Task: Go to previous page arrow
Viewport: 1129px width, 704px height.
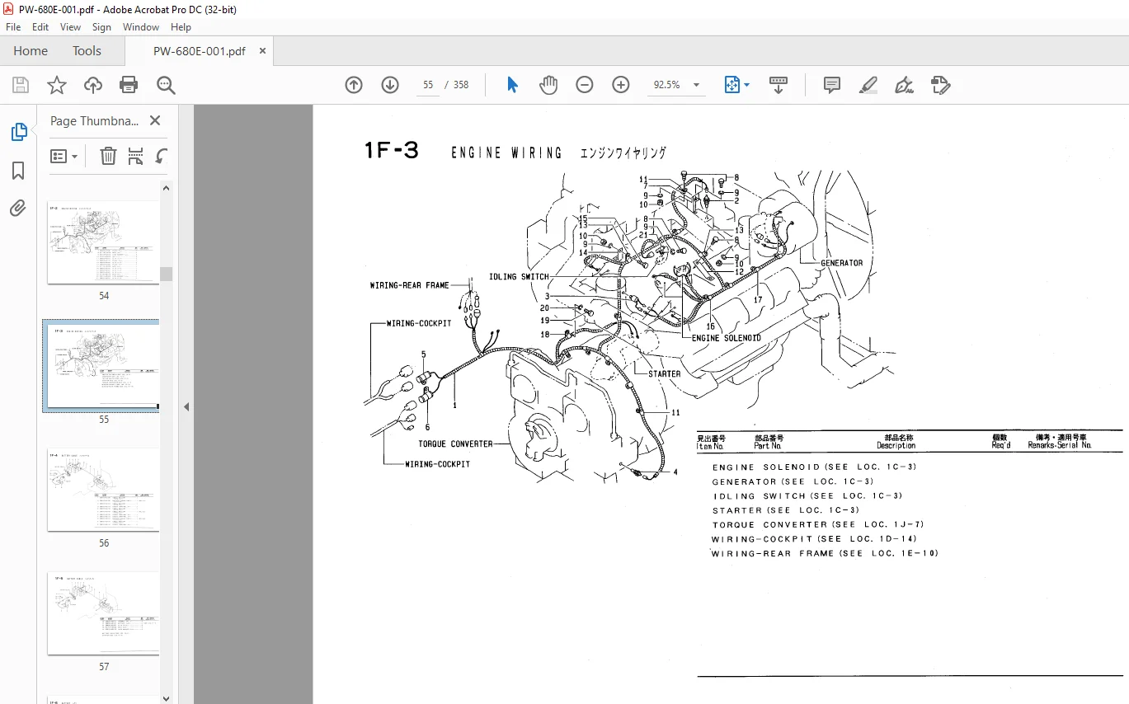Action: click(x=354, y=85)
